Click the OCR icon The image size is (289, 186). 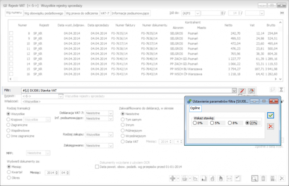[229, 178]
